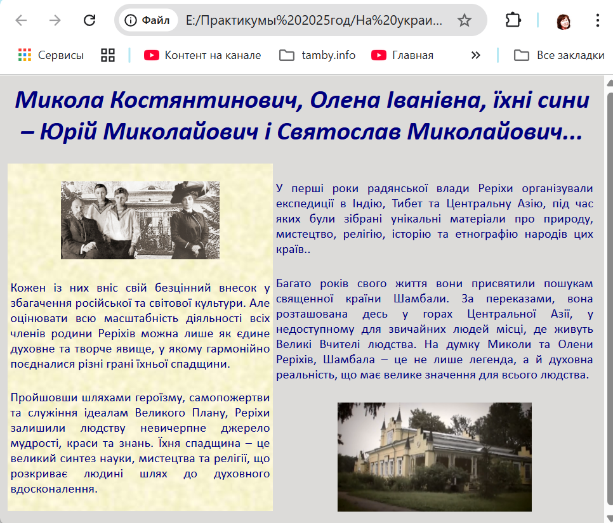Bookmark this page with the star icon
The width and height of the screenshot is (613, 523).
click(x=465, y=20)
